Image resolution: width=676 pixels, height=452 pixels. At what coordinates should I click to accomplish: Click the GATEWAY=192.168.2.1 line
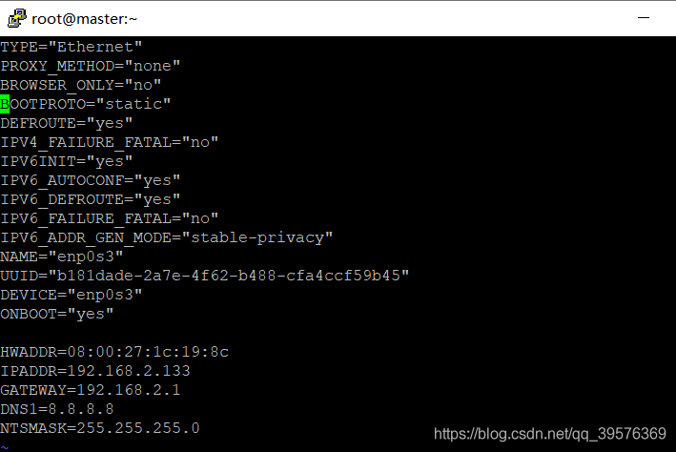pos(91,389)
